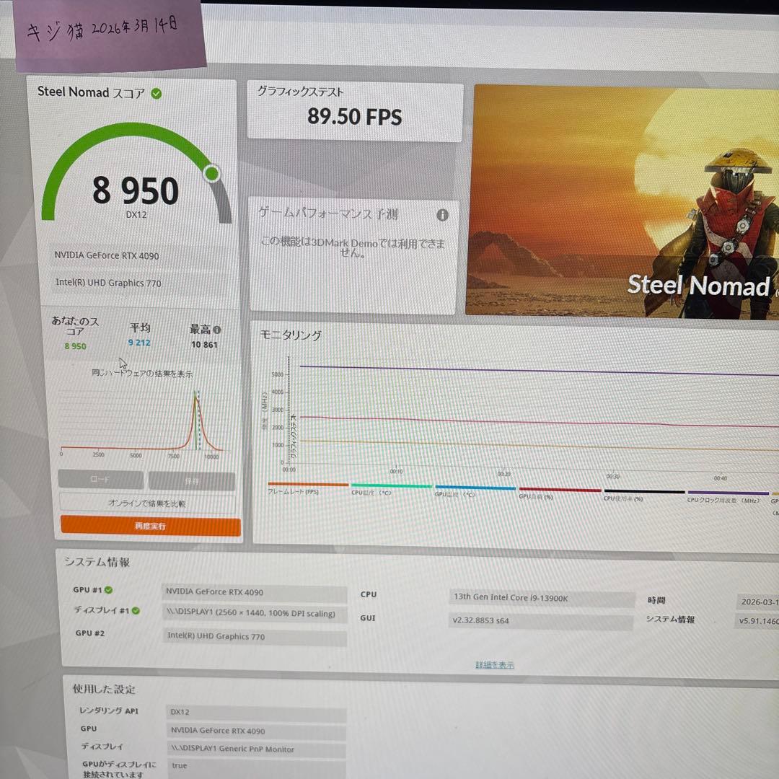Click the gray ロード button
Image resolution: width=779 pixels, height=779 pixels.
[100, 480]
